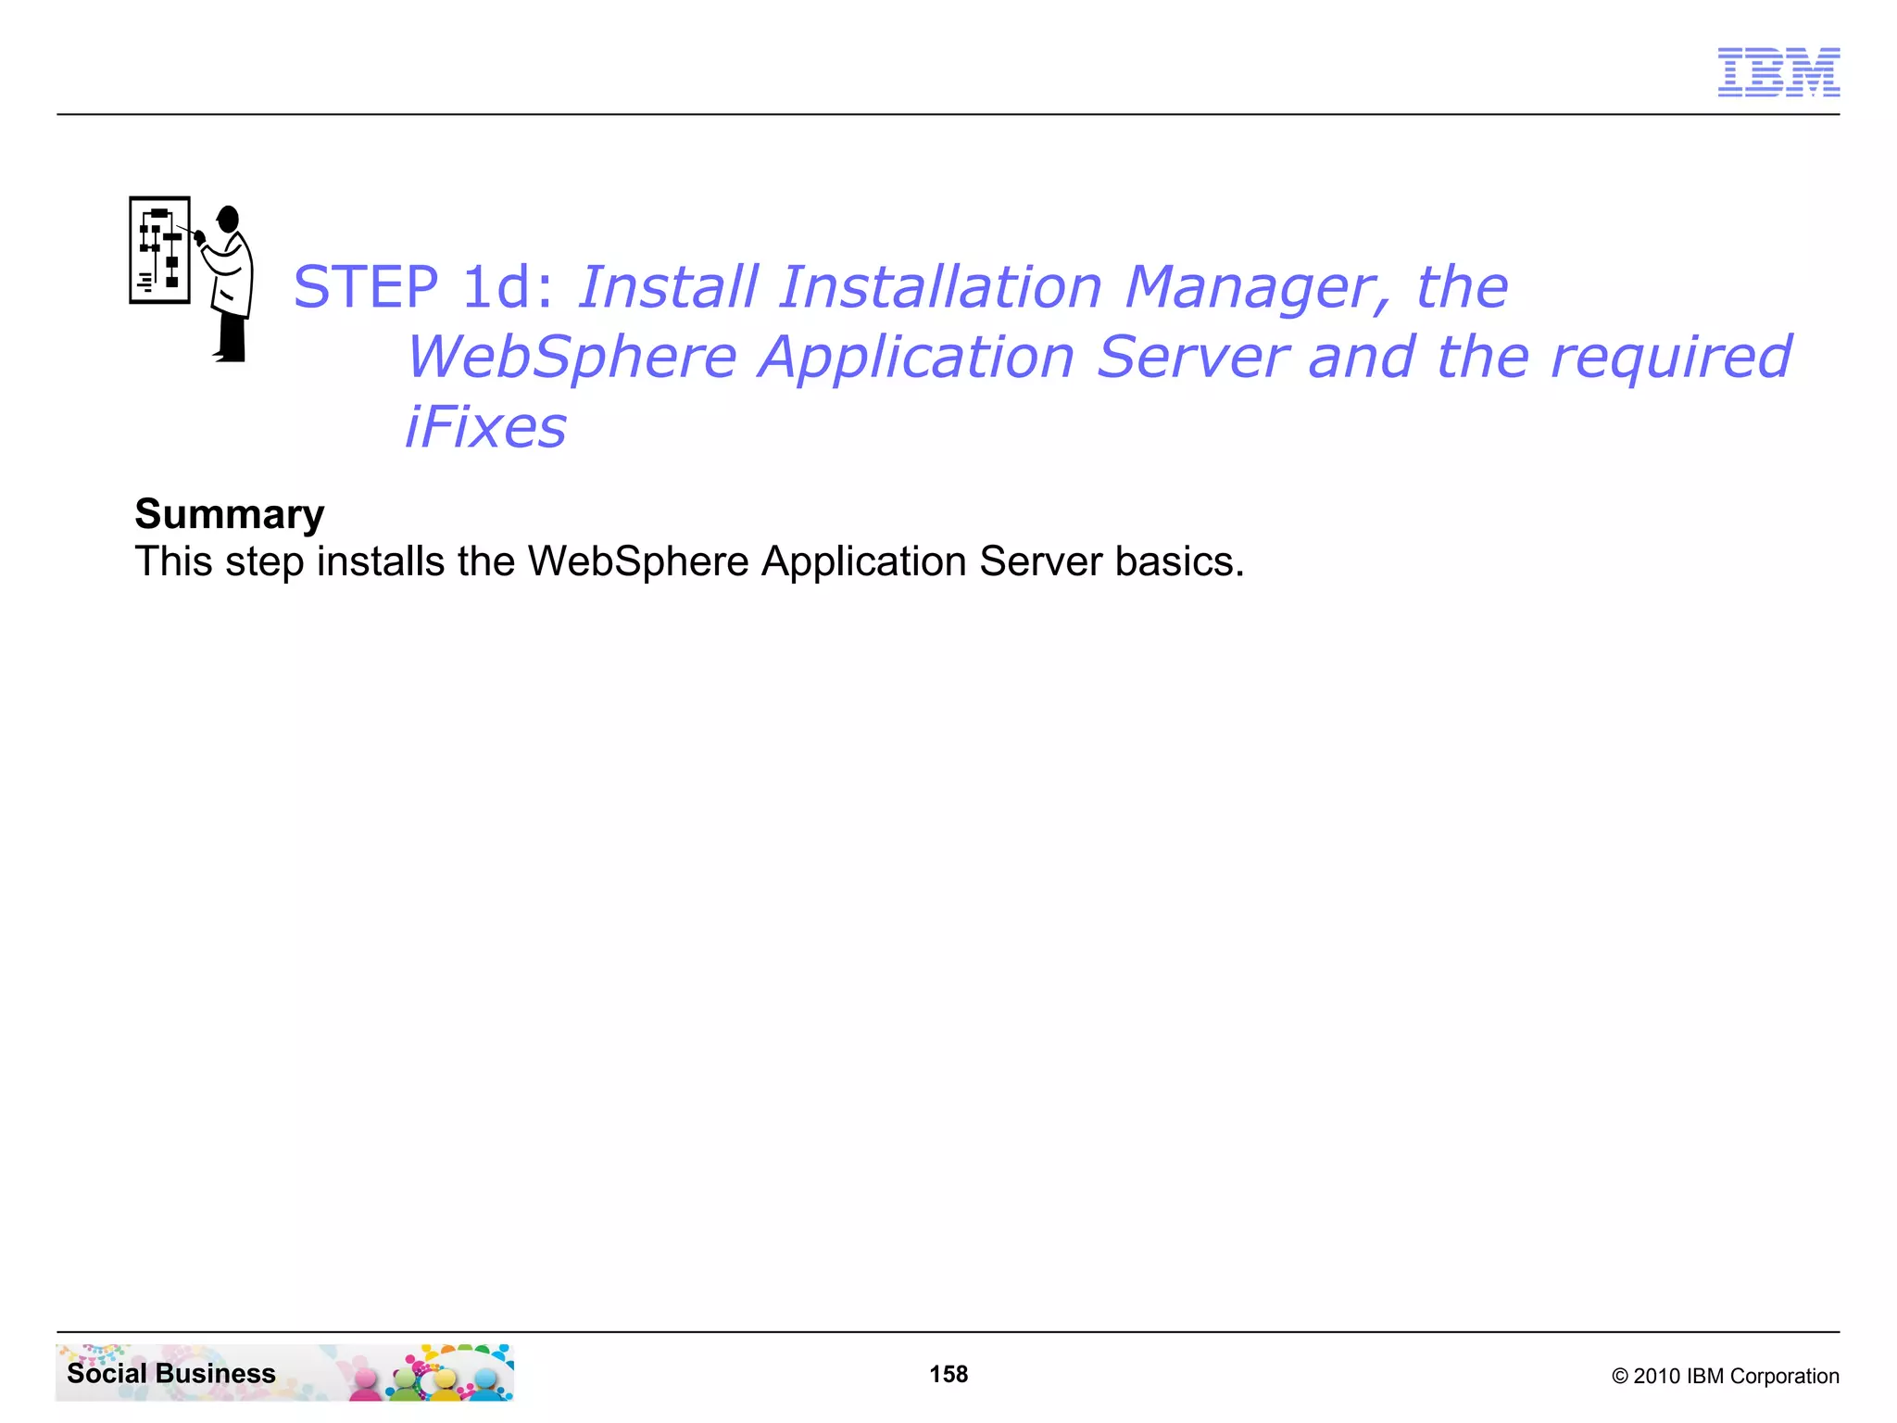Click 'WebSphere Application Server and the required' title line
The height and width of the screenshot is (1423, 1897).
tap(1099, 357)
